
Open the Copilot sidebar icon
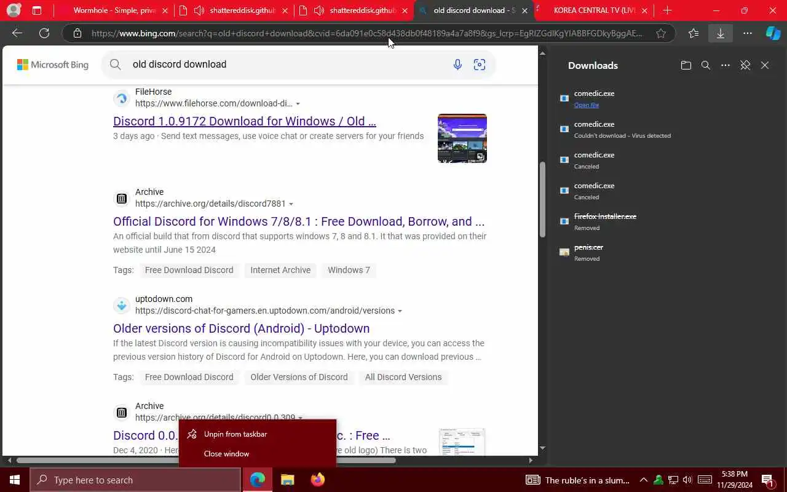(x=773, y=33)
